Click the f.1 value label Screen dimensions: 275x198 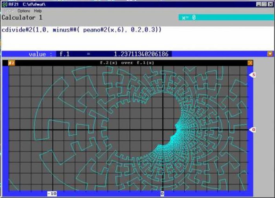64,54
